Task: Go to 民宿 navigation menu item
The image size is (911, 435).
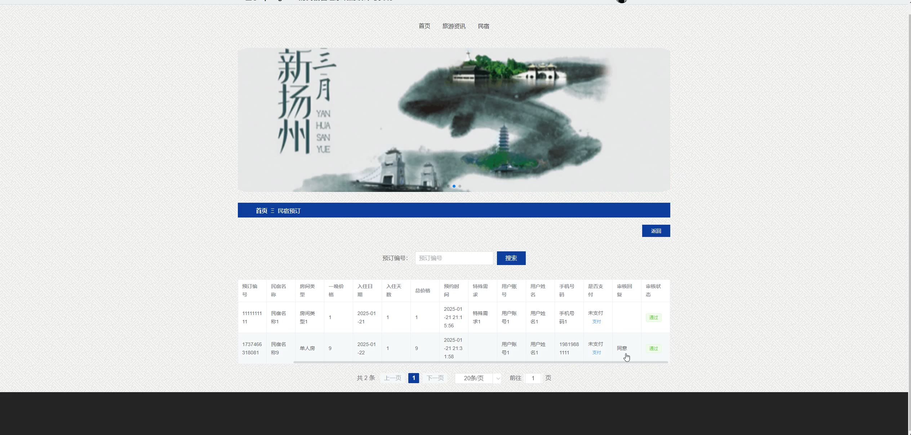Action: pos(483,26)
